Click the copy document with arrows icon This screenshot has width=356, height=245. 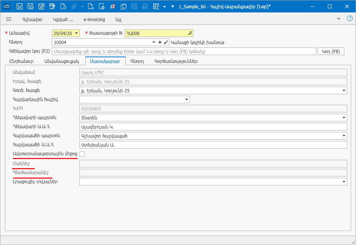(x=123, y=6)
